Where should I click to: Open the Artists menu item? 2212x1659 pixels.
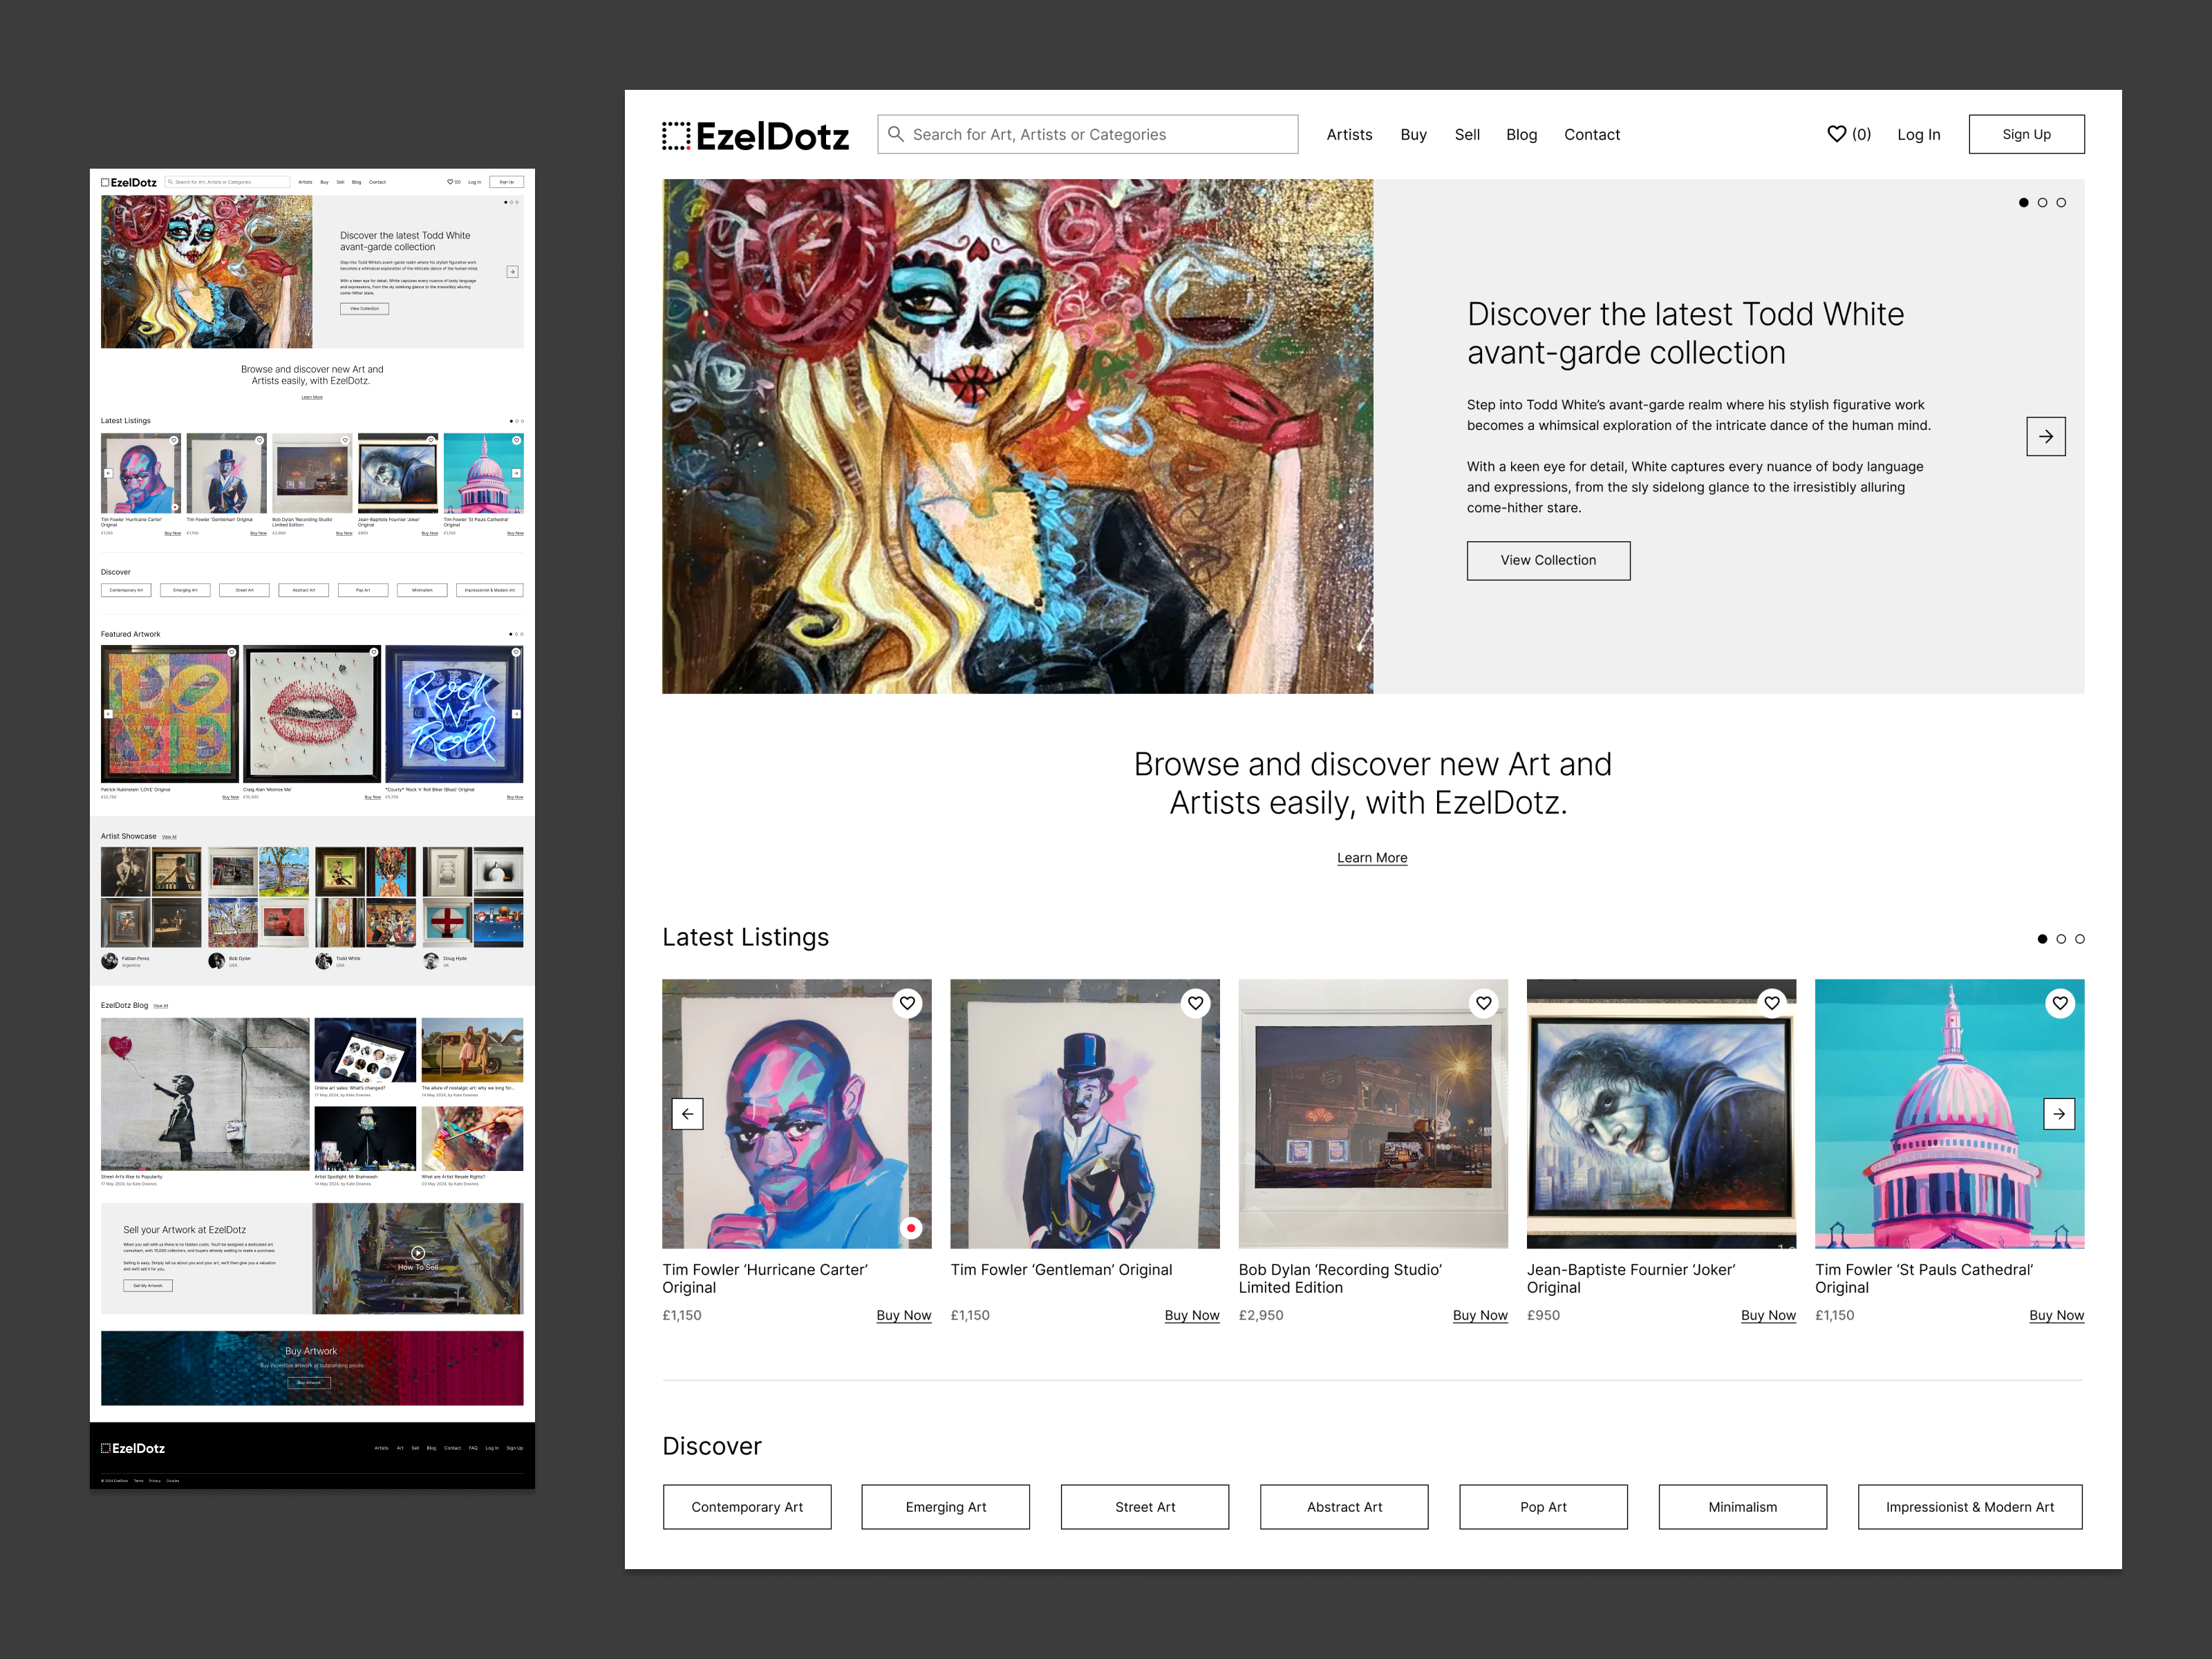tap(1349, 135)
